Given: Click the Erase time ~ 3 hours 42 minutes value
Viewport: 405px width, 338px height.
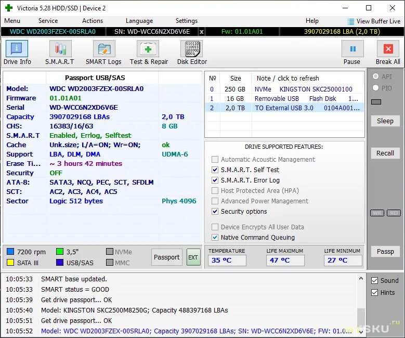Looking at the screenshot, I should coord(86,164).
